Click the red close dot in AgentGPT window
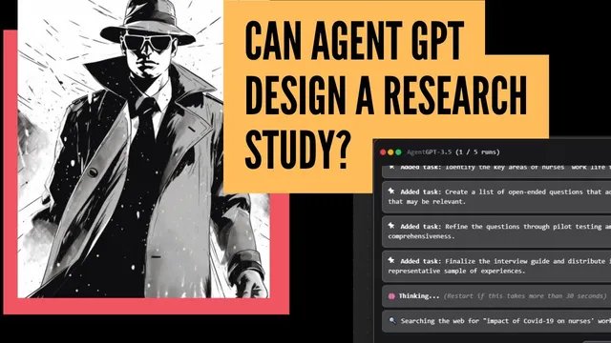The image size is (611, 343). pos(383,152)
